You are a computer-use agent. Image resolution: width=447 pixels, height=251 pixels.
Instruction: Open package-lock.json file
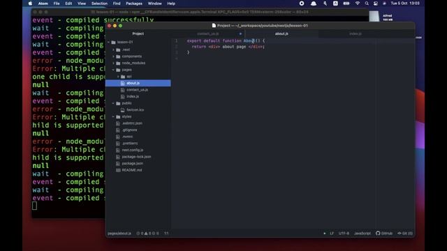(136, 156)
